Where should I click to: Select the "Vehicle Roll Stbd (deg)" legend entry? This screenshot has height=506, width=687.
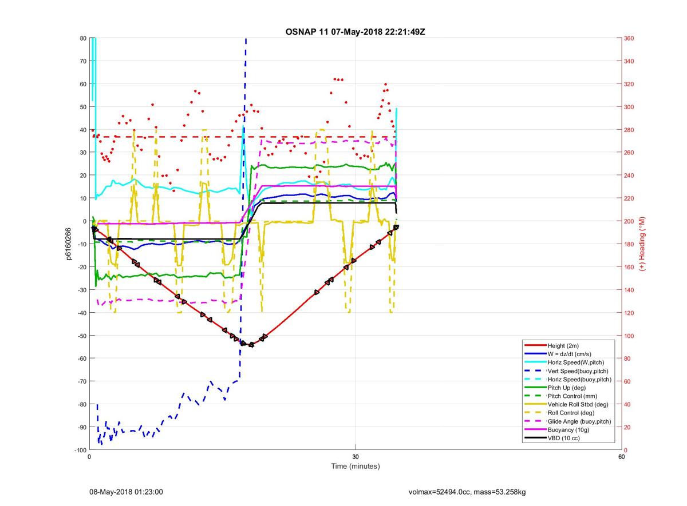579,404
